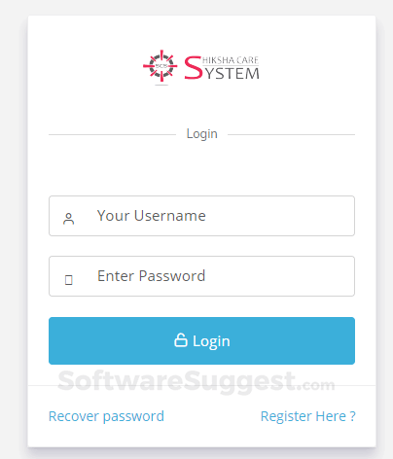Focus the Your Username input field
Image resolution: width=393 pixels, height=459 pixels.
click(201, 216)
